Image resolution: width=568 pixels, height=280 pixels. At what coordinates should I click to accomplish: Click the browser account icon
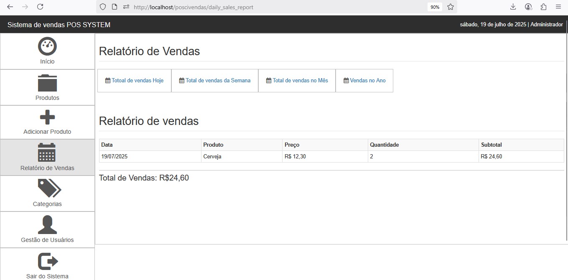point(528,7)
